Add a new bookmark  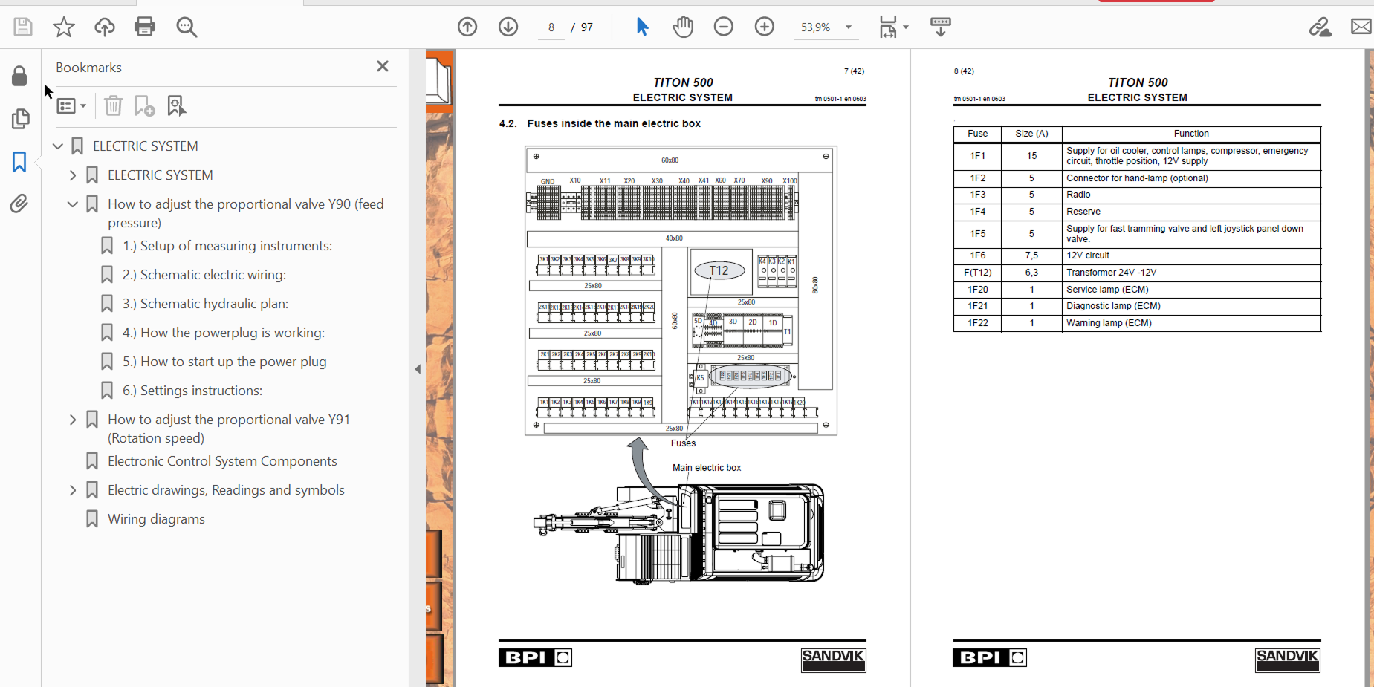[x=144, y=106]
